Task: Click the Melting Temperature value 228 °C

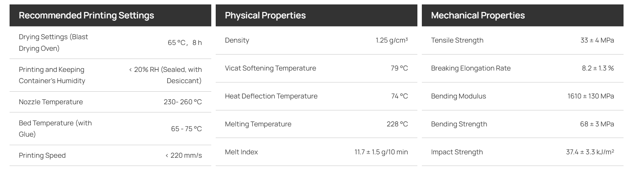Action: click(x=397, y=124)
